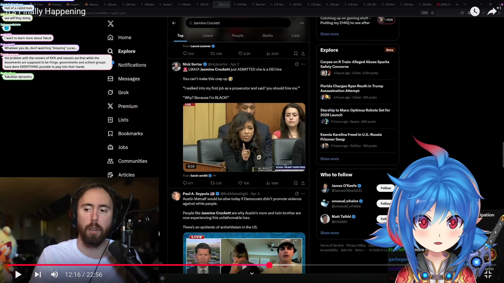The width and height of the screenshot is (504, 283).
Task: Follow James O'Keefe
Action: 385,188
